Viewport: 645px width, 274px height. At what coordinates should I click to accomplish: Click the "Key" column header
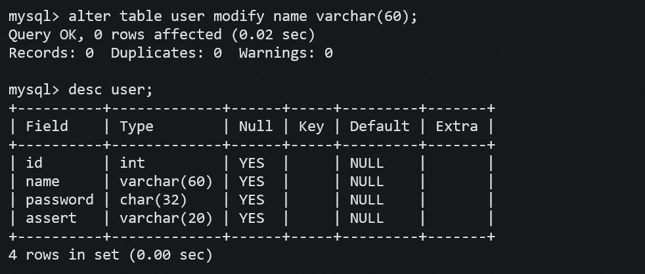311,127
